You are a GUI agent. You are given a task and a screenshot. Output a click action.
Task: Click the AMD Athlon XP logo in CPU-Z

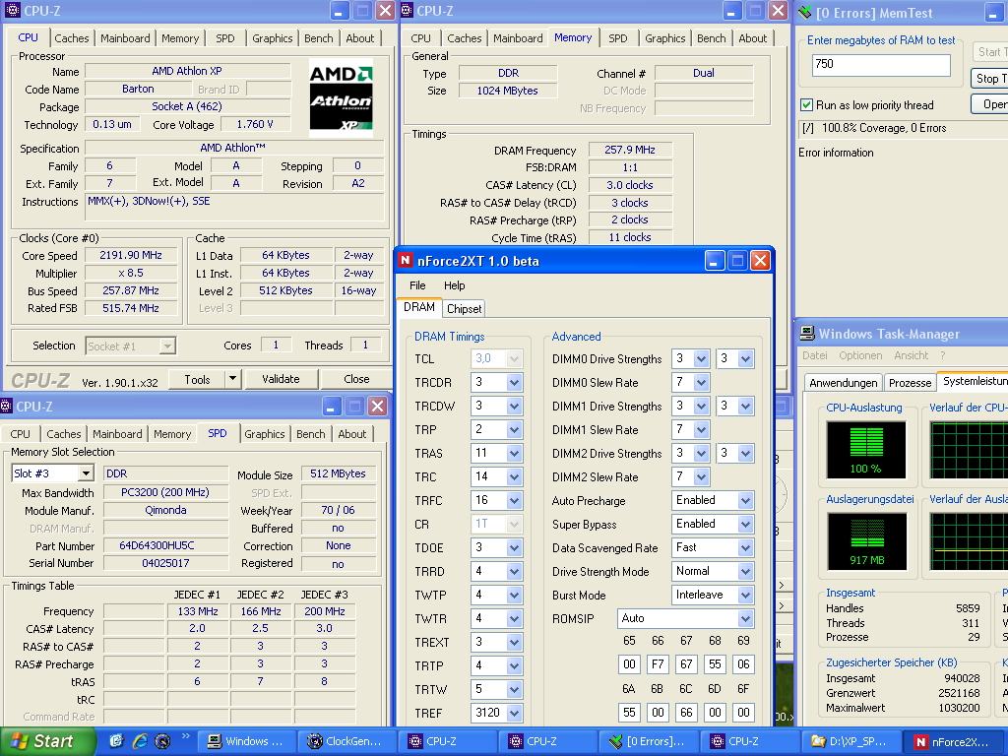pyautogui.click(x=341, y=97)
